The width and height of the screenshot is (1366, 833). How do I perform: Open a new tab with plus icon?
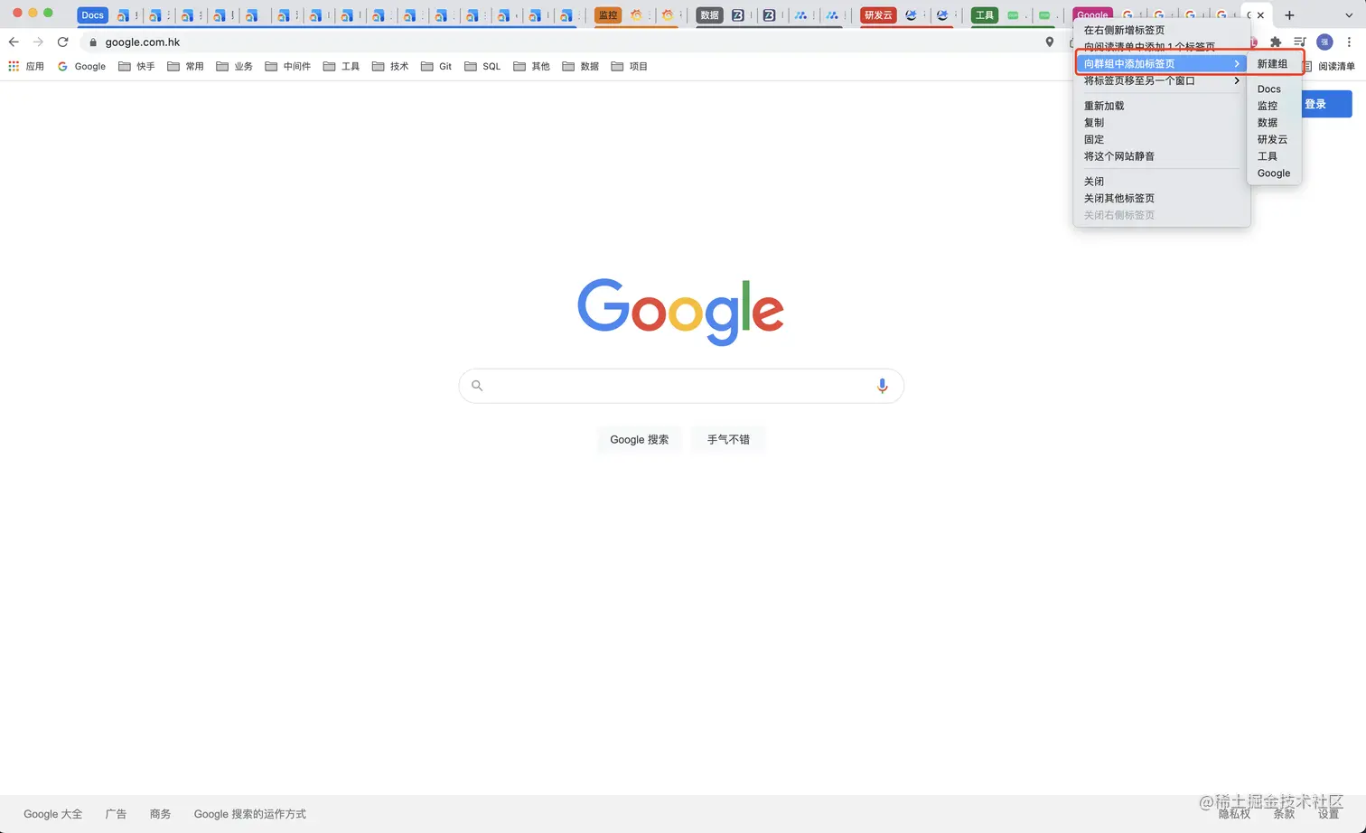[1289, 15]
